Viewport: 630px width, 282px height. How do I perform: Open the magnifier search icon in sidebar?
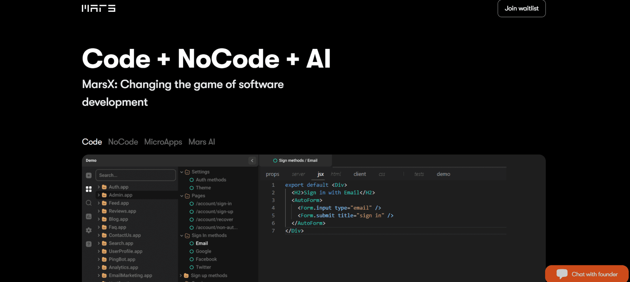89,203
